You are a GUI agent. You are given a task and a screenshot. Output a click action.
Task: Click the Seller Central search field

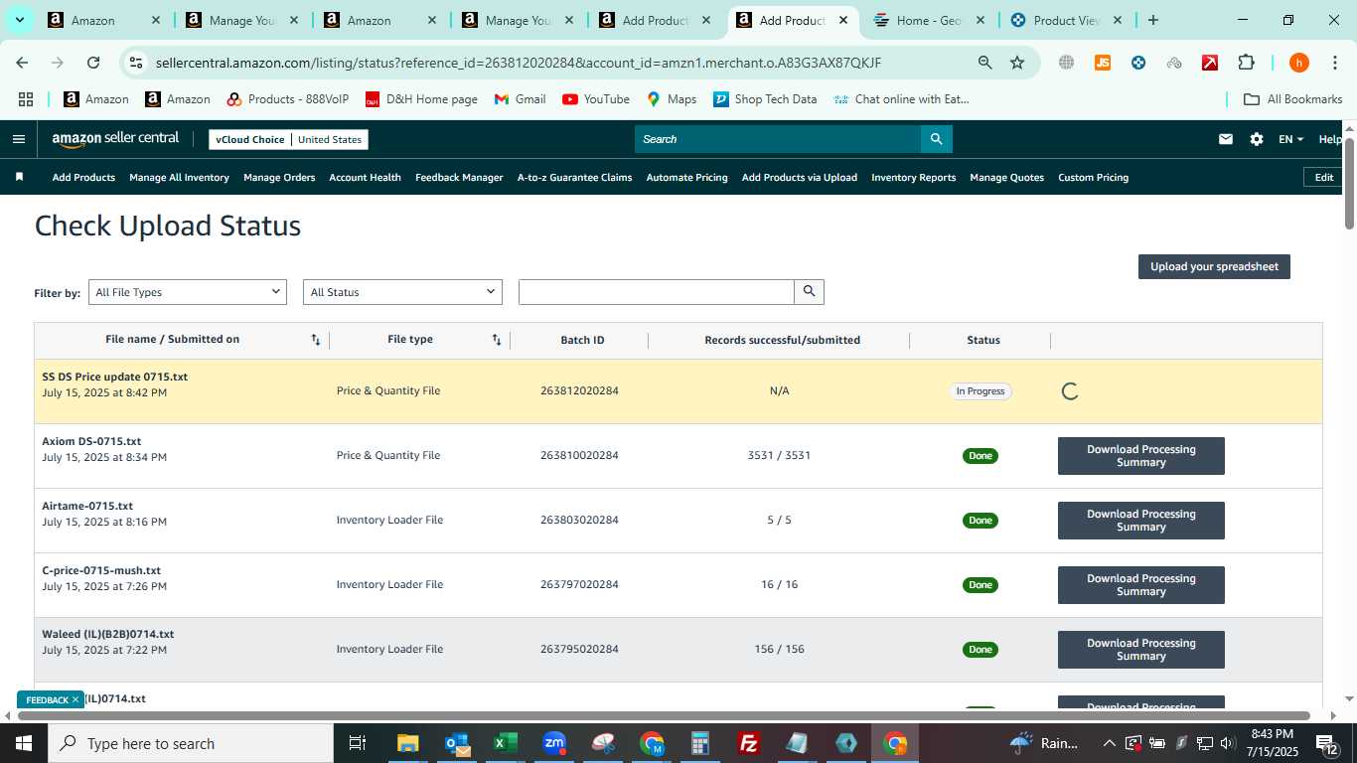pyautogui.click(x=778, y=139)
